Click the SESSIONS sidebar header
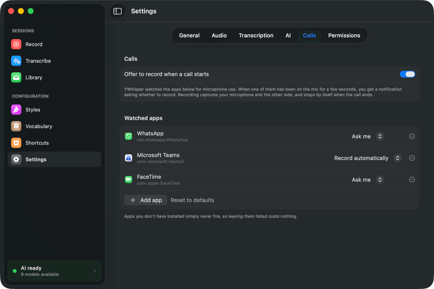434x289 pixels. pos(23,31)
